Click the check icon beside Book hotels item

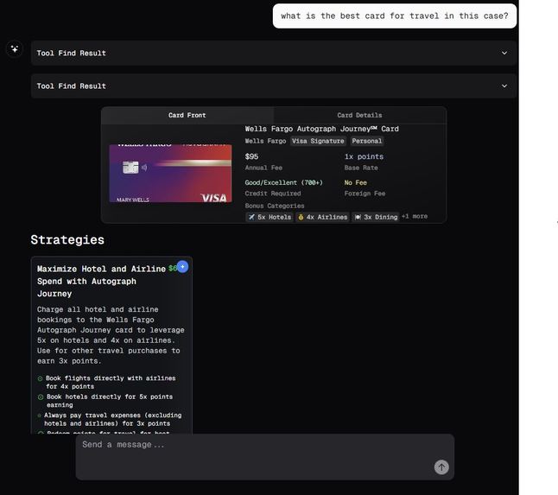click(41, 397)
